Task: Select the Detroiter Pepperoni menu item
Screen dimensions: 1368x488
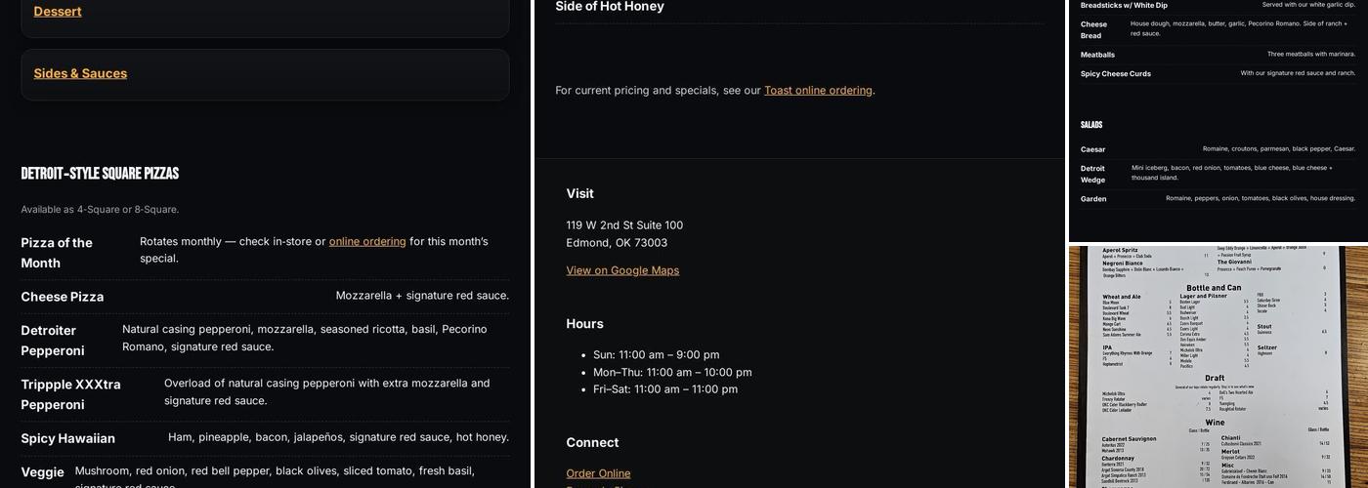Action: (x=53, y=340)
